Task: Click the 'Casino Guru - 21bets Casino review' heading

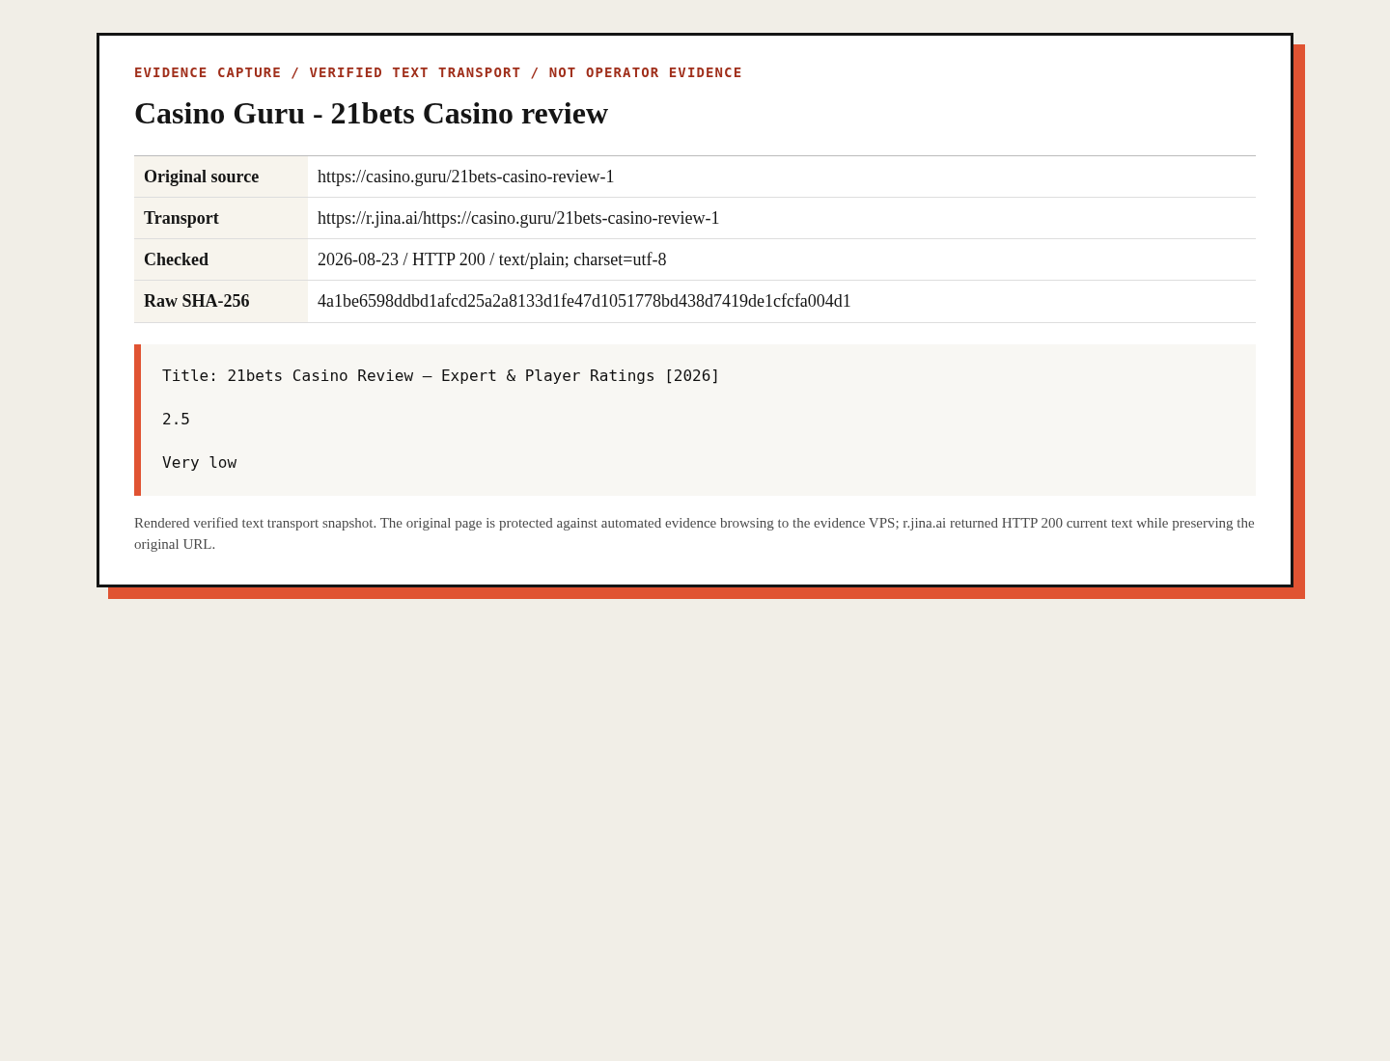Action: 371,114
